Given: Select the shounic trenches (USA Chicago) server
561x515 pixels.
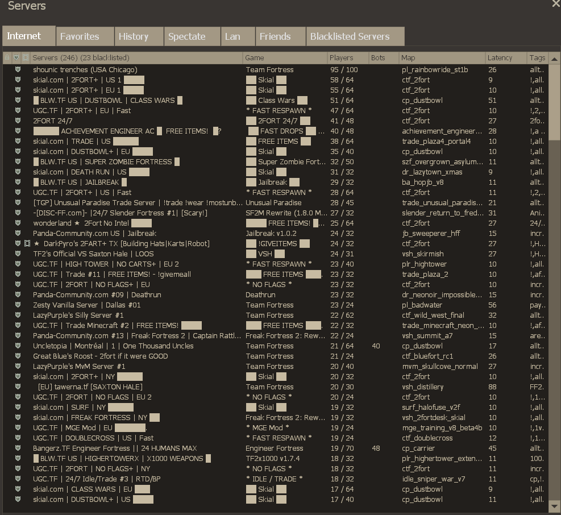Looking at the screenshot, I should [276, 69].
